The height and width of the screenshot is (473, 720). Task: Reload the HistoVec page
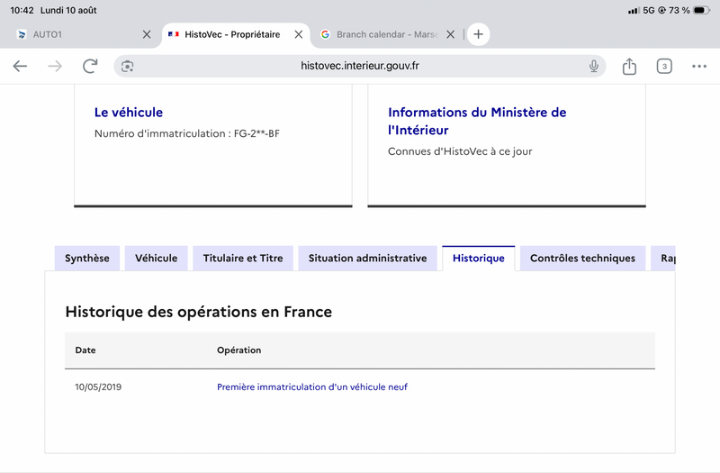click(x=90, y=66)
